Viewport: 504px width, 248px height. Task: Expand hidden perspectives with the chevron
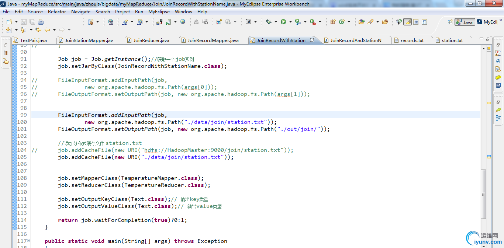click(x=501, y=20)
